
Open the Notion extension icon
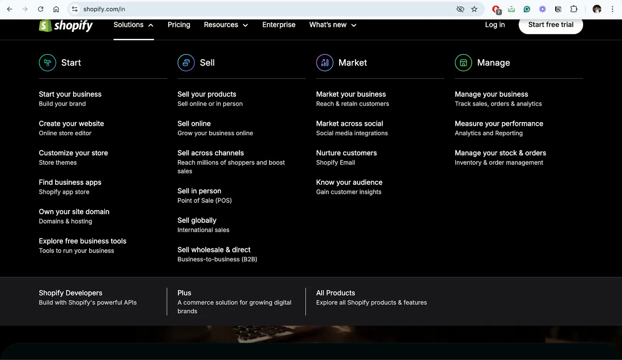coord(558,9)
